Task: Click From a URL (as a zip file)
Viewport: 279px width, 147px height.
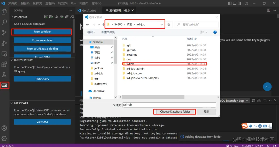Action: [42, 49]
